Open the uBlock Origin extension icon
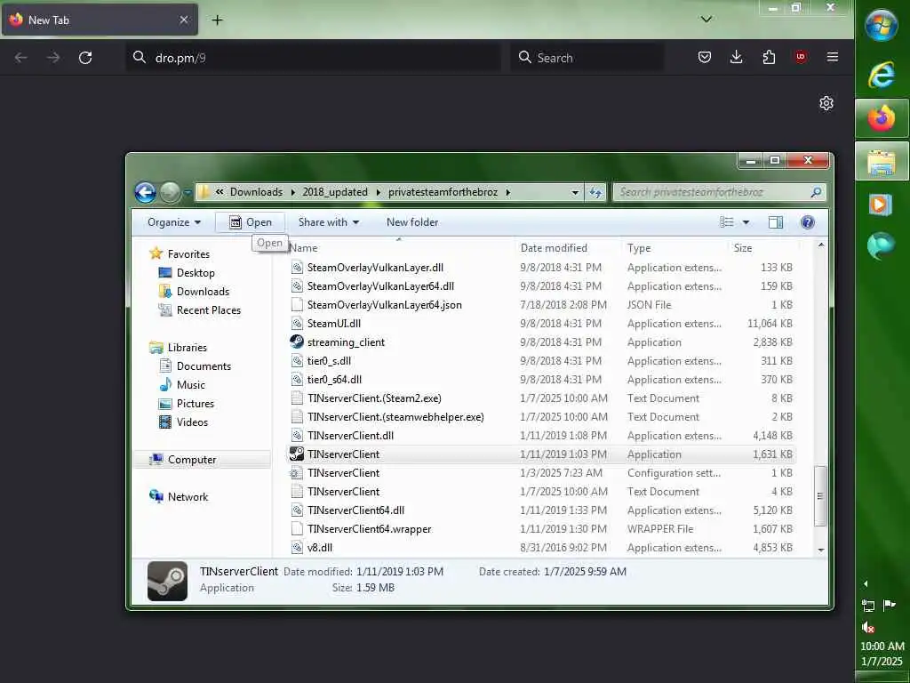Screen dimensions: 910x683 (x=801, y=57)
